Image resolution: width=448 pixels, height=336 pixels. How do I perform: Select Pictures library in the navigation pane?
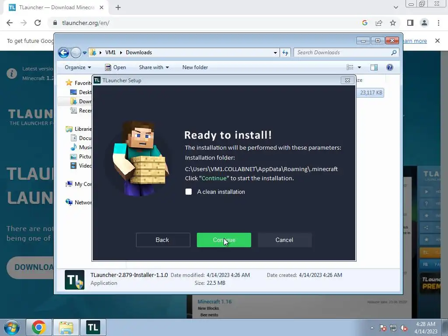(x=81, y=157)
